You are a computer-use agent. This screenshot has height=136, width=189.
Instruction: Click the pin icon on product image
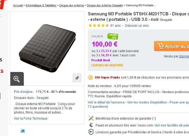(77, 78)
